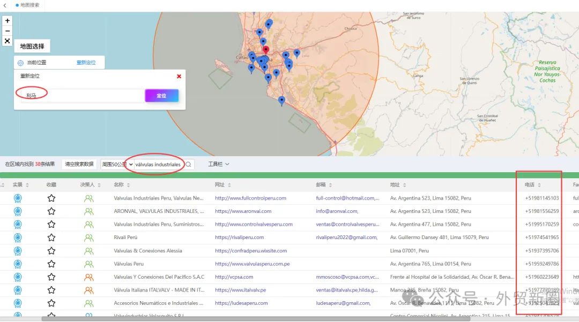Click the 收藏 column header
This screenshot has height=322, width=579.
point(51,185)
